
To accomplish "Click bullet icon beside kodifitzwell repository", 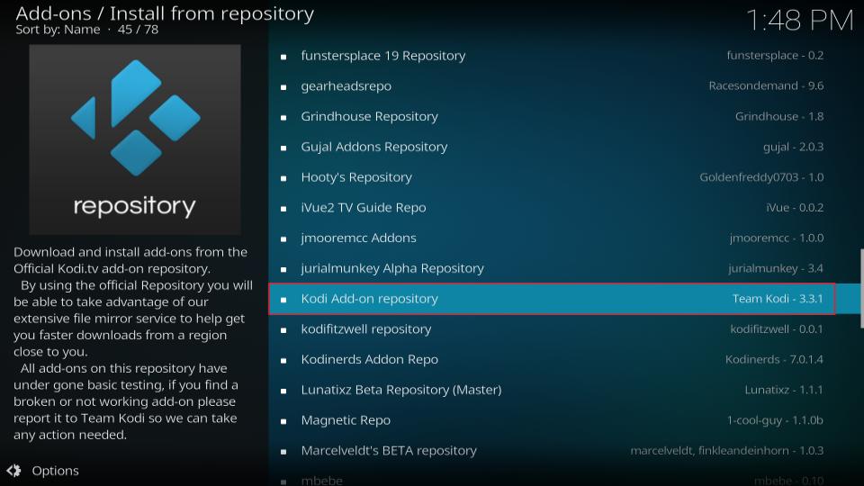I will tap(283, 330).
